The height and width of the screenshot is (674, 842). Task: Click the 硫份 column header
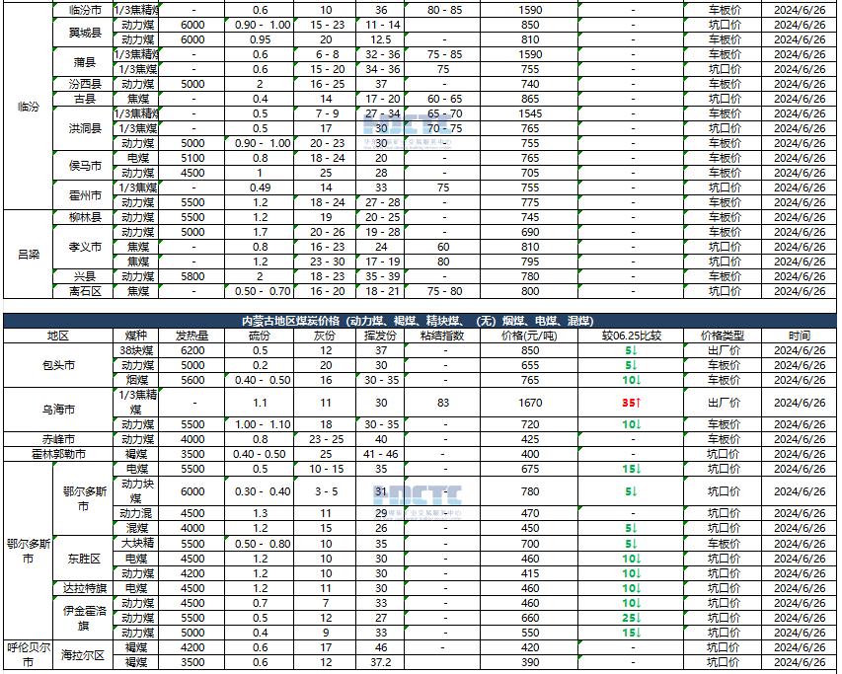tap(260, 336)
